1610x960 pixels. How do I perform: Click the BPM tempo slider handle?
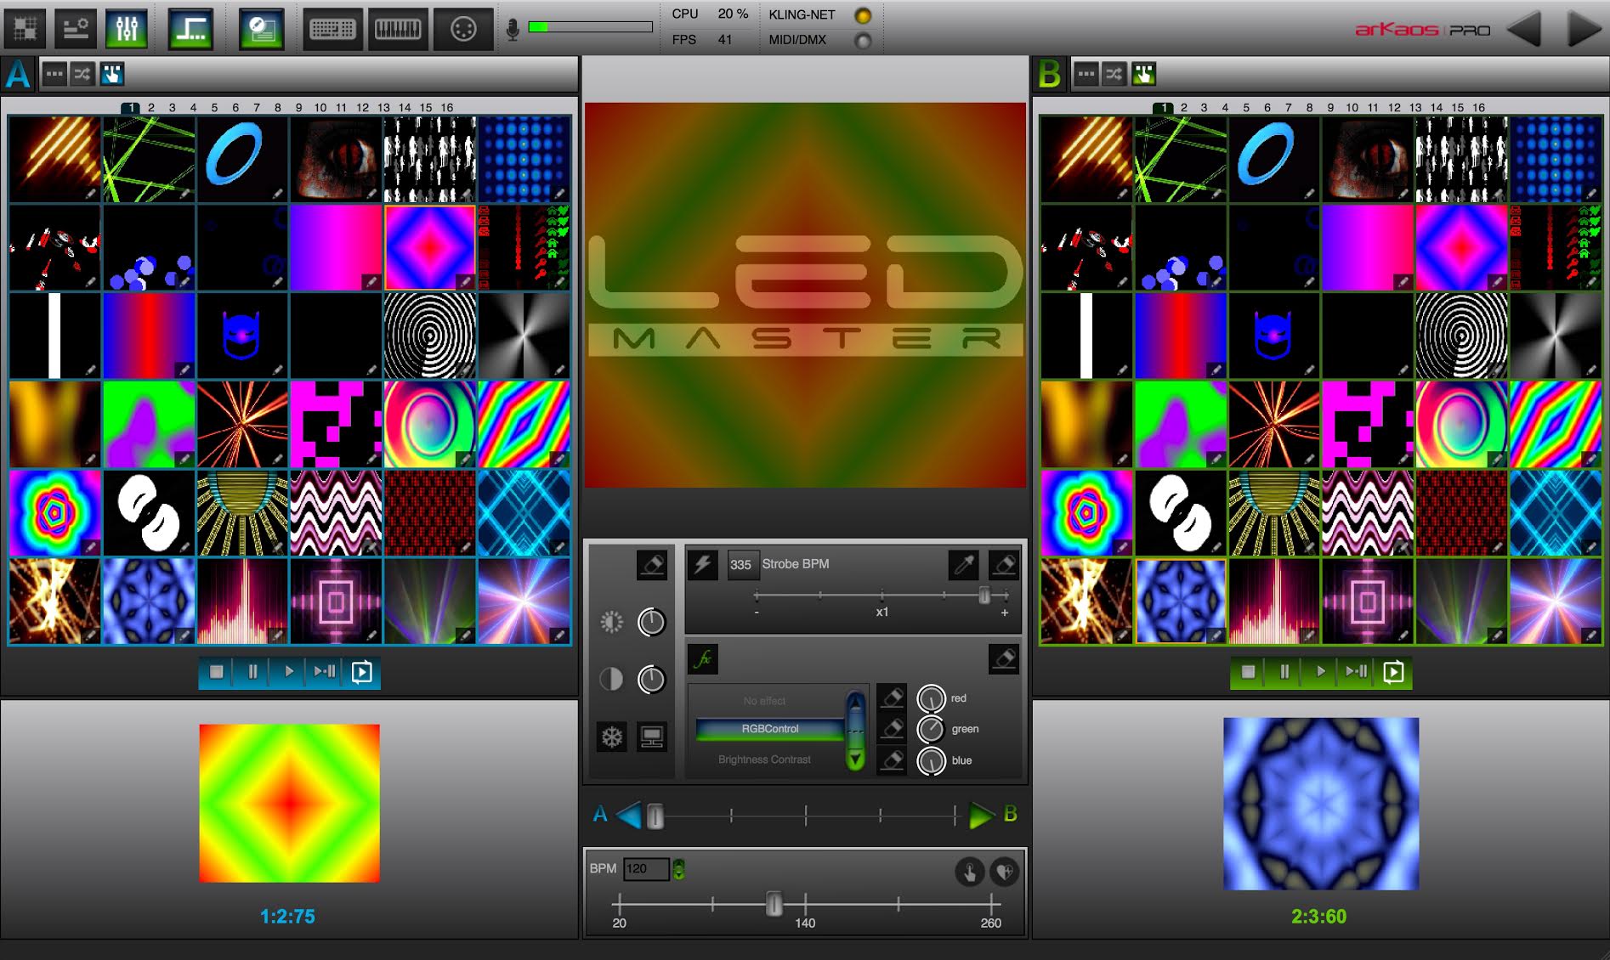774,904
